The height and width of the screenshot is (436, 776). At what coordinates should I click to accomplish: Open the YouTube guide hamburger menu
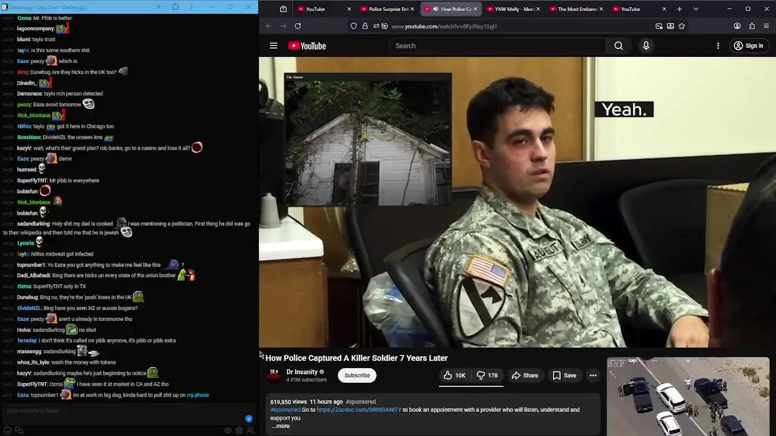(273, 46)
